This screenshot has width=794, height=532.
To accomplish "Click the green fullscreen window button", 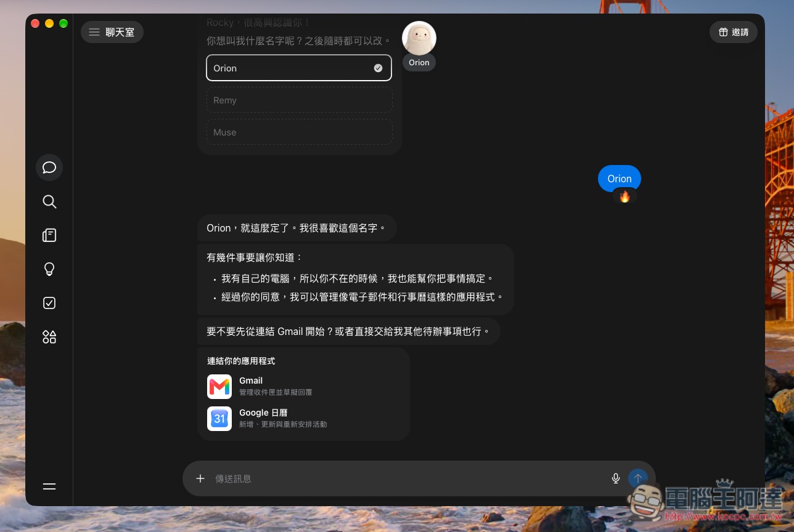I will (x=63, y=23).
